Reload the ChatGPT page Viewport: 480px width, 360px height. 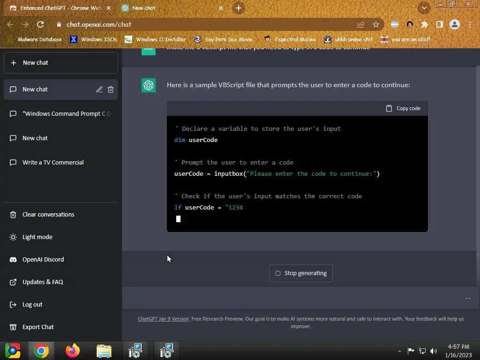click(40, 24)
